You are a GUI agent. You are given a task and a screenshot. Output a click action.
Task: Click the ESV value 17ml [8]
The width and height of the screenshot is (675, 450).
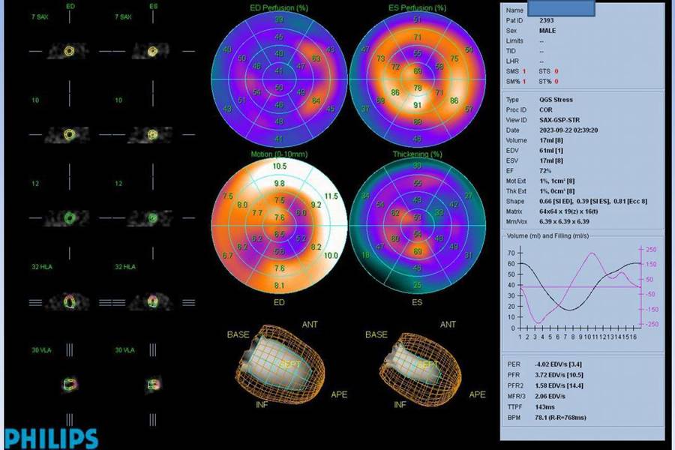coord(550,160)
